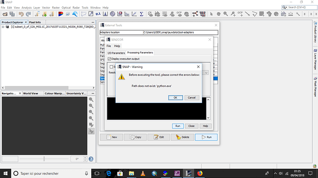This screenshot has height=178, width=318.
Task: Open the Batch Processing icon
Action: 202,14
